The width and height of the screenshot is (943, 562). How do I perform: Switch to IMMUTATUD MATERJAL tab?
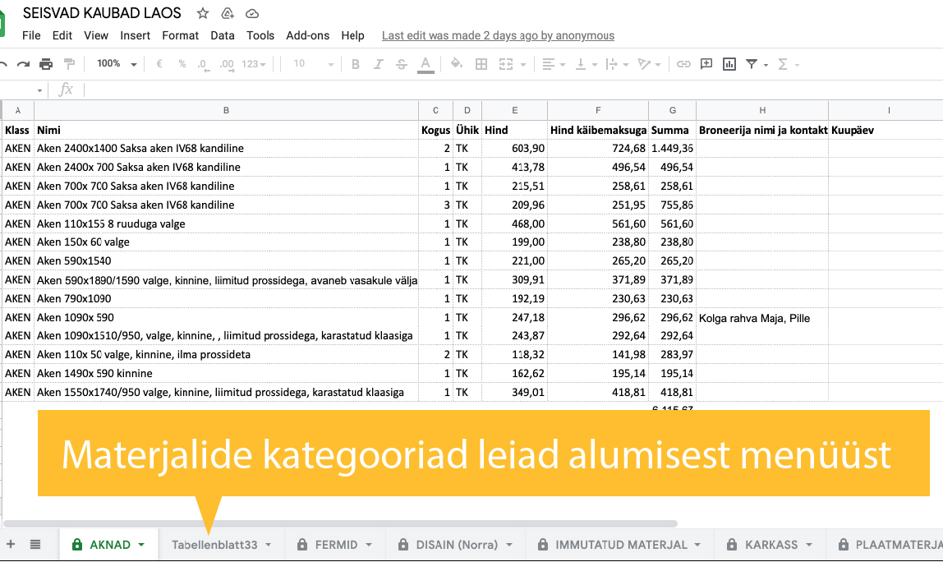click(621, 545)
